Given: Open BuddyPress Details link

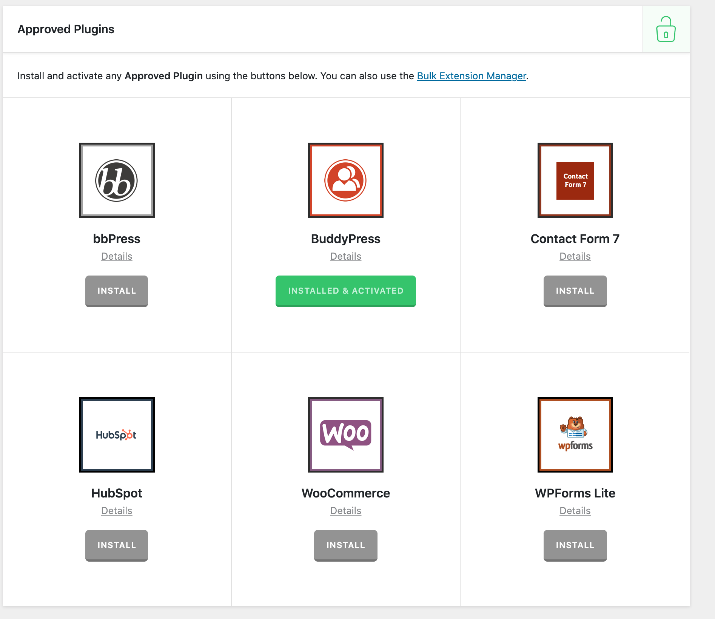Looking at the screenshot, I should tap(345, 256).
